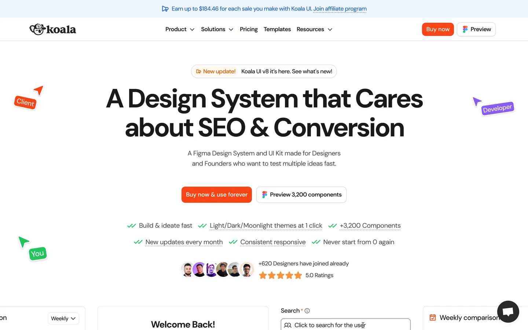The image size is (528, 330).
Task: Expand the Solutions chevron arrow
Action: click(231, 29)
